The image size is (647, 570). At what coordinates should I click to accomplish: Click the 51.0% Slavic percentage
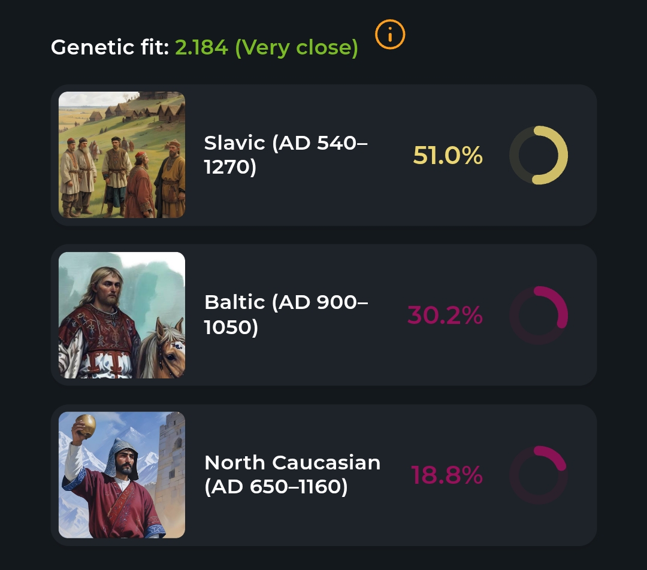pos(448,156)
